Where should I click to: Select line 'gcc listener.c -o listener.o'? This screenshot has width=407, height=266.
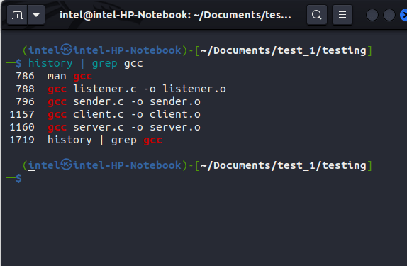point(137,89)
